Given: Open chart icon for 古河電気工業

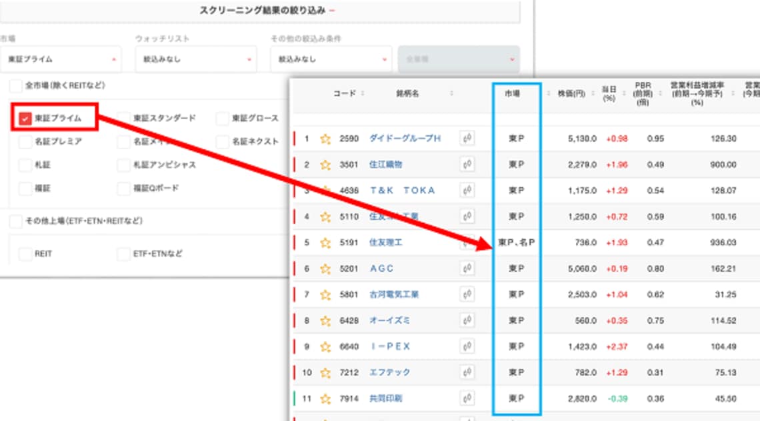Looking at the screenshot, I should click(x=467, y=294).
